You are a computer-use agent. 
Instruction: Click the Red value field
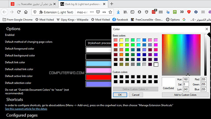(203, 79)
